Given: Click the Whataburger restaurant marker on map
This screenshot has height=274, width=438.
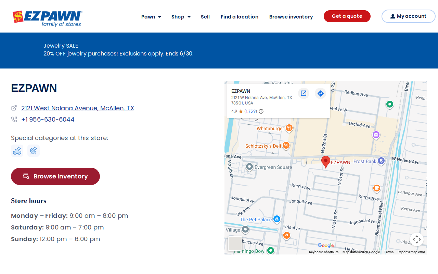Looking at the screenshot, I should coord(289,128).
